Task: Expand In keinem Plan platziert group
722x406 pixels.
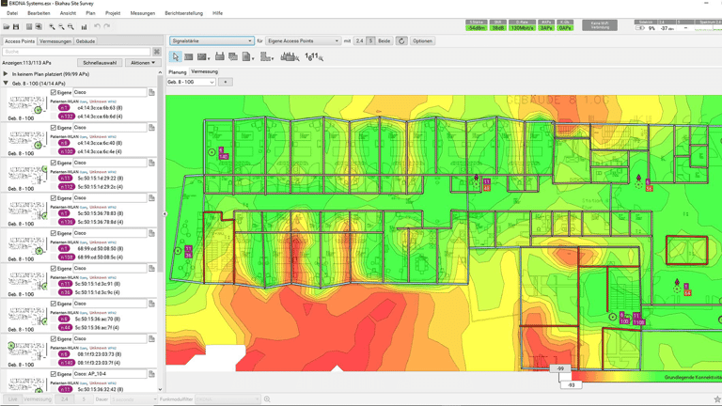Action: 6,73
